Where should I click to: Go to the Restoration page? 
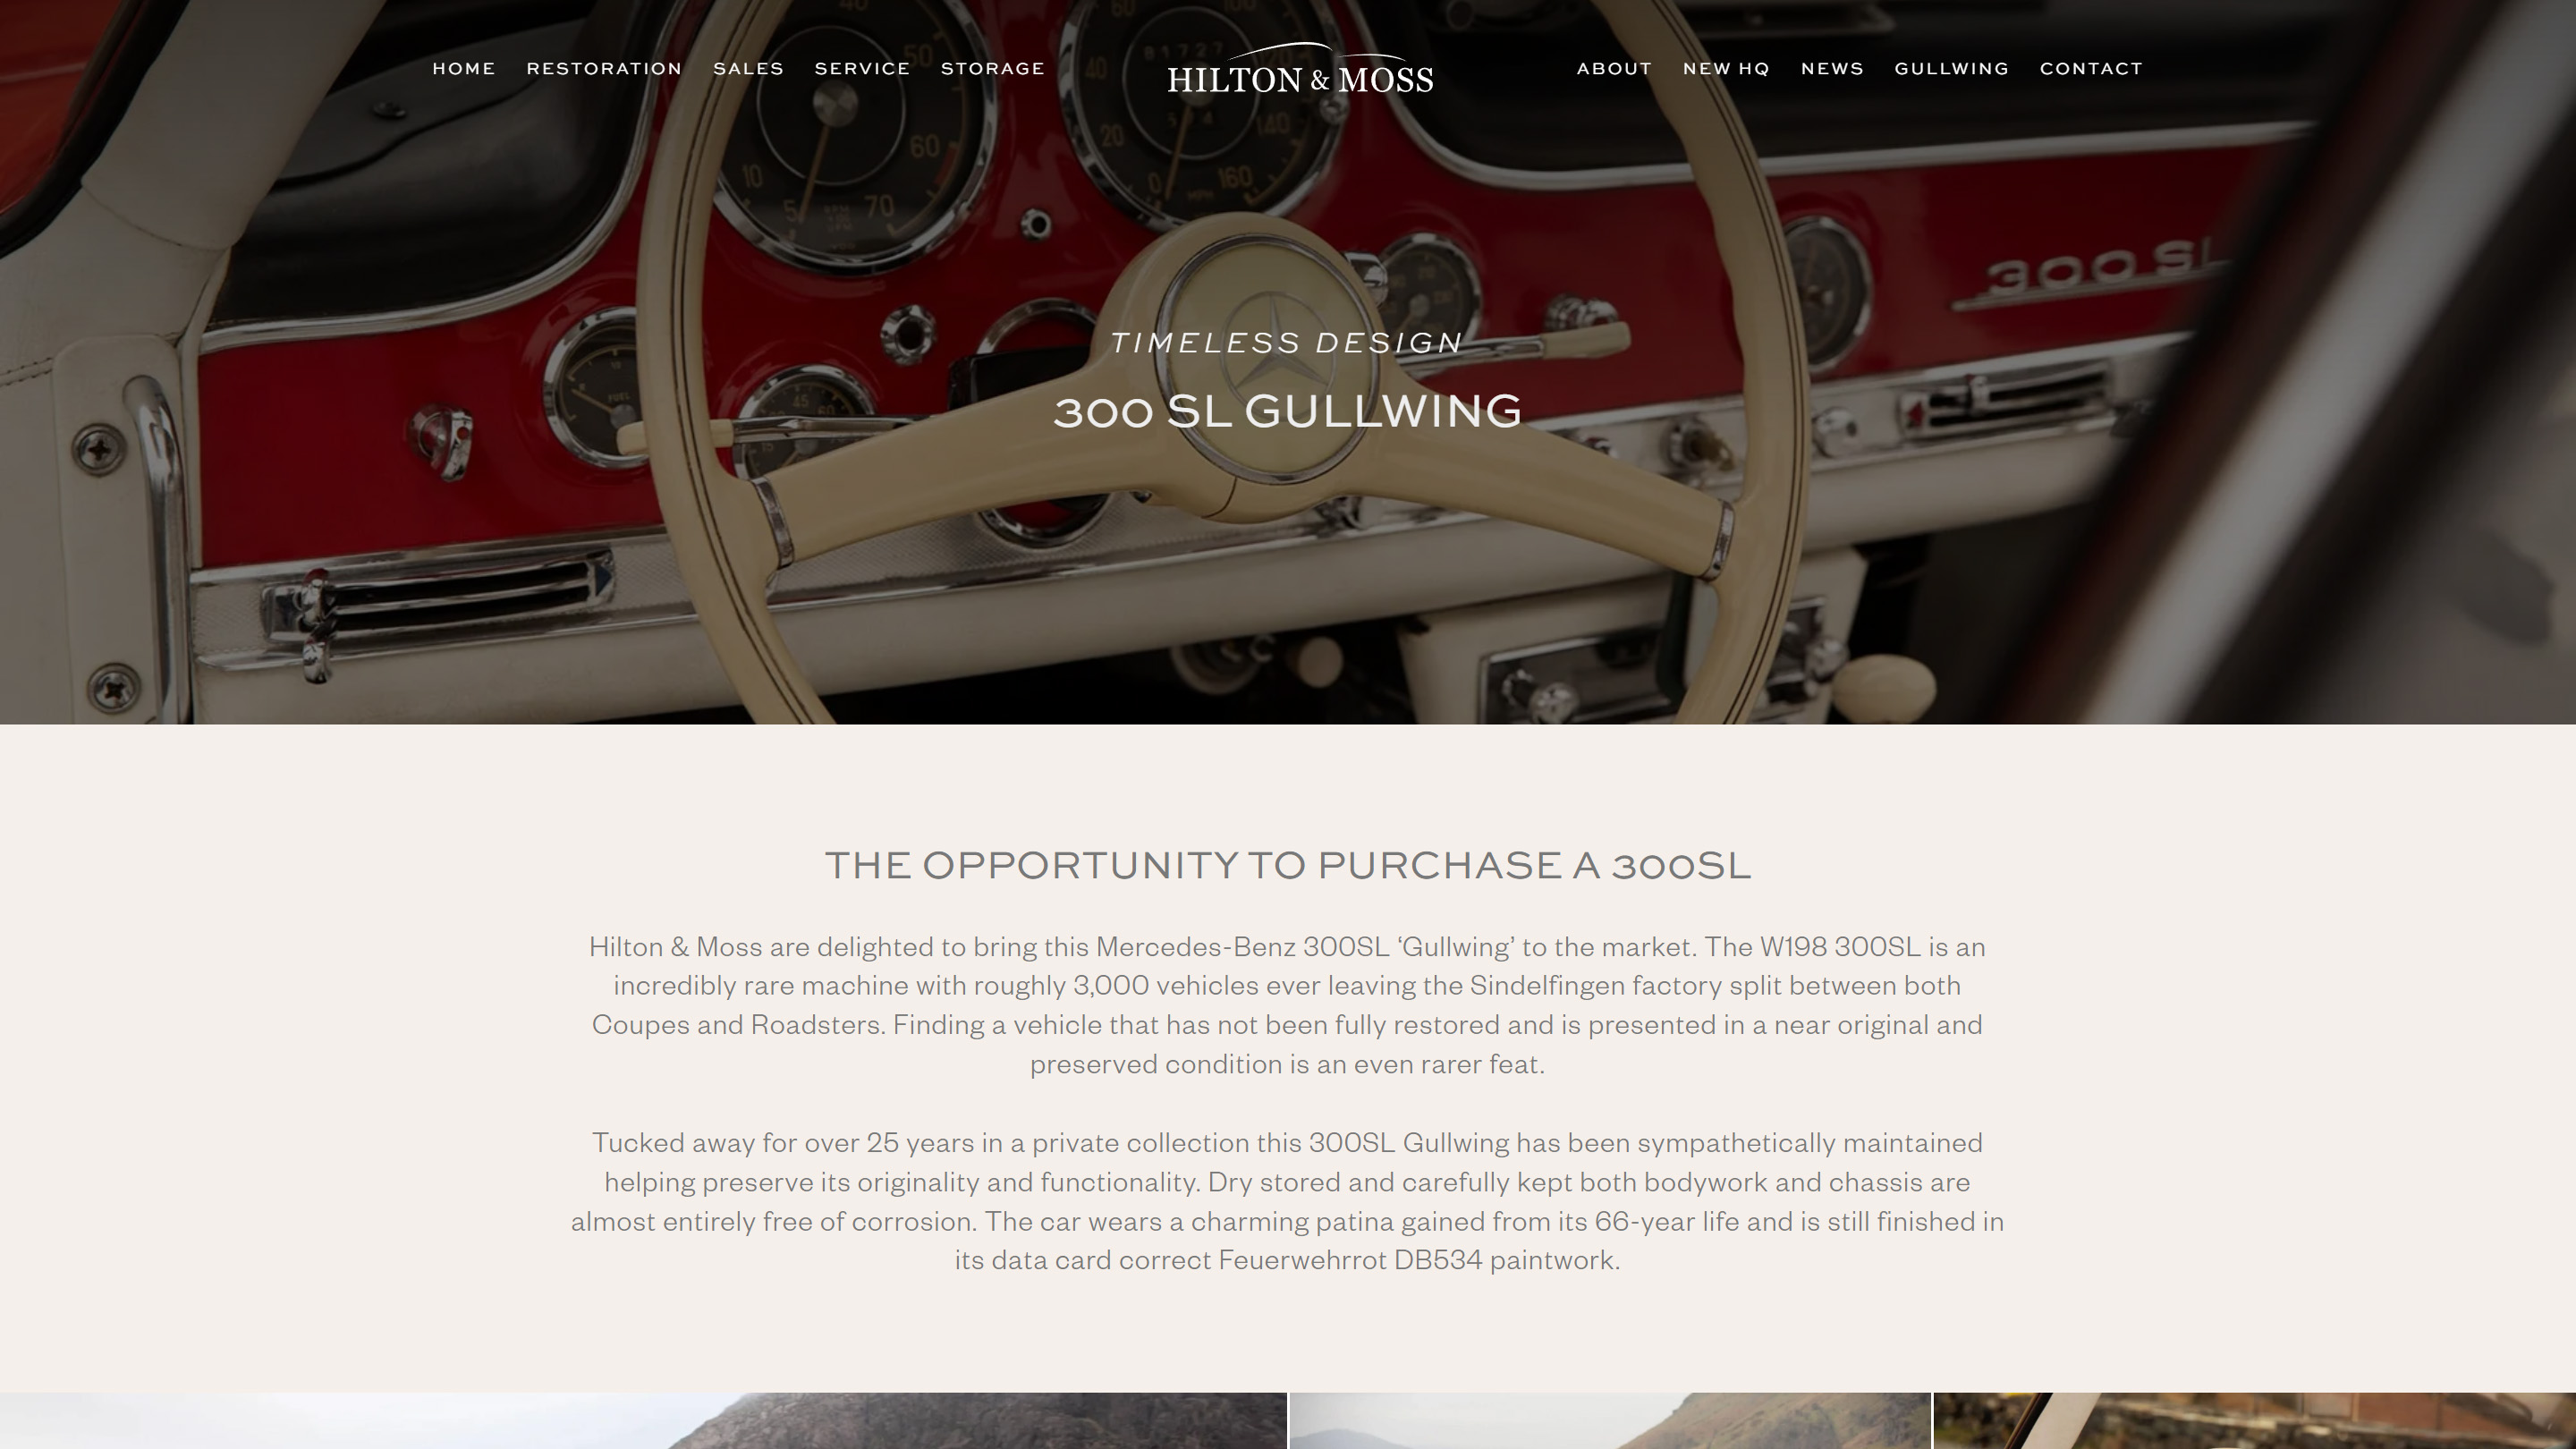tap(604, 68)
